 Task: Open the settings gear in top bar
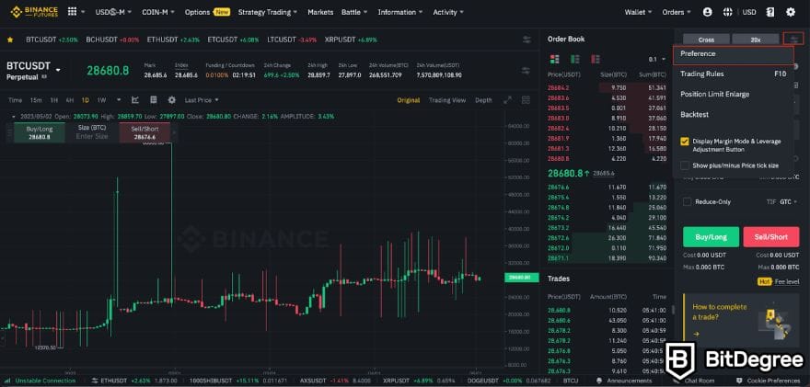coord(791,12)
